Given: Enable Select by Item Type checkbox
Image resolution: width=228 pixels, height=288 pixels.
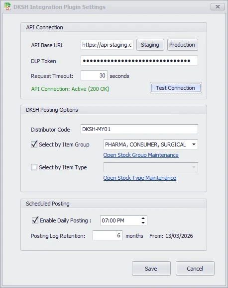Looking at the screenshot, I should 34,167.
